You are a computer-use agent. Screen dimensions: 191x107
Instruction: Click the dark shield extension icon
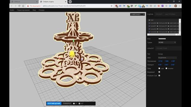point(132,6)
